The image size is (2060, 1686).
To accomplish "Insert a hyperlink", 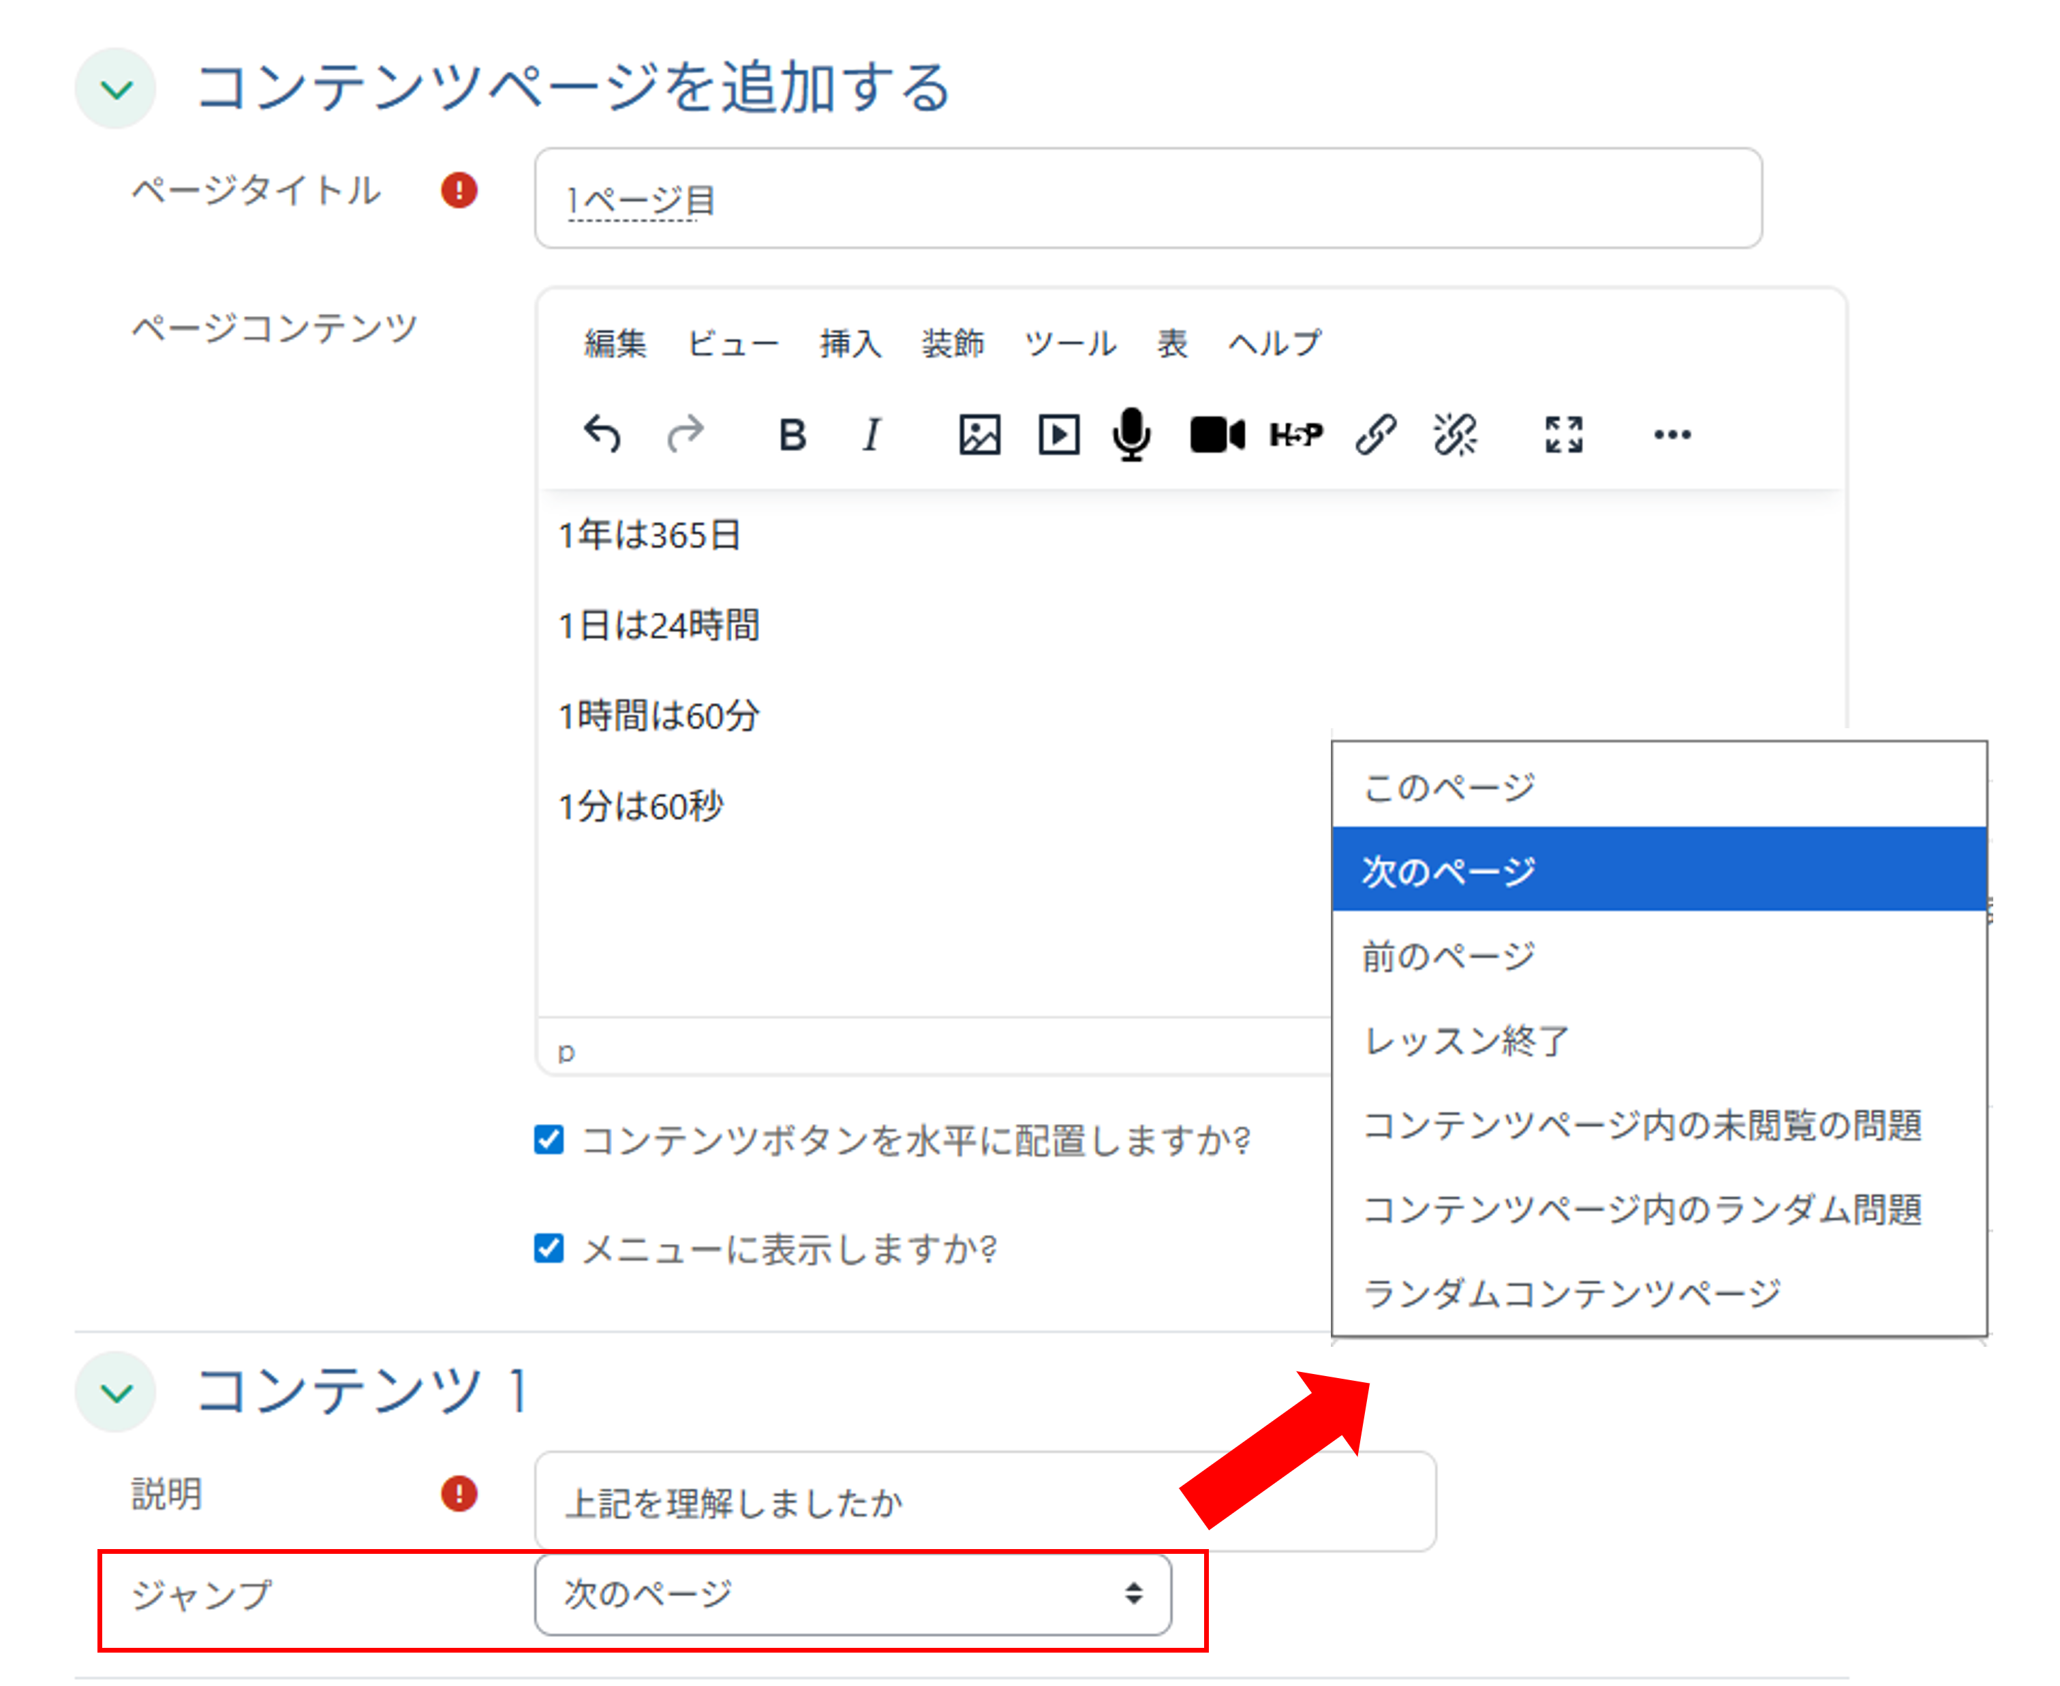I will tap(1376, 434).
